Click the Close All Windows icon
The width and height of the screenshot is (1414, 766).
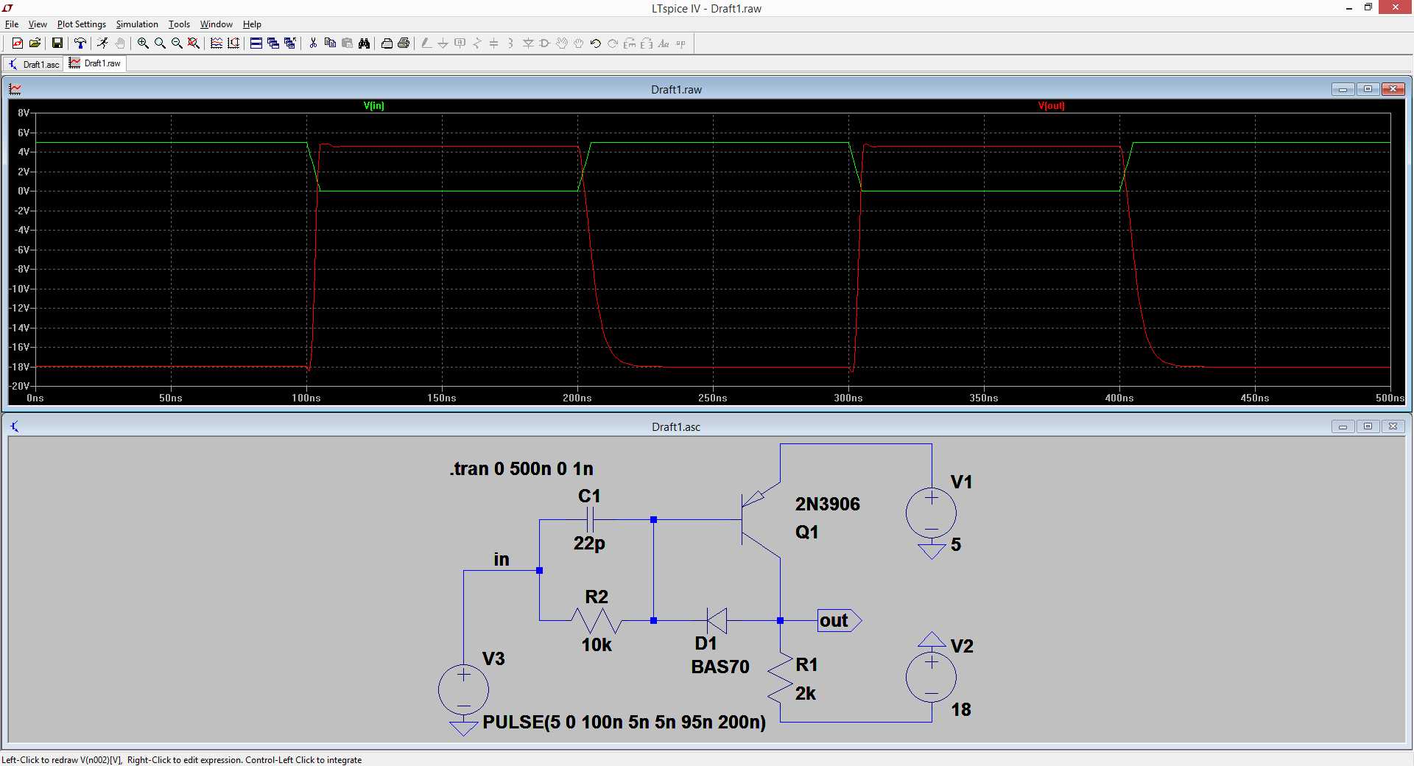(290, 43)
